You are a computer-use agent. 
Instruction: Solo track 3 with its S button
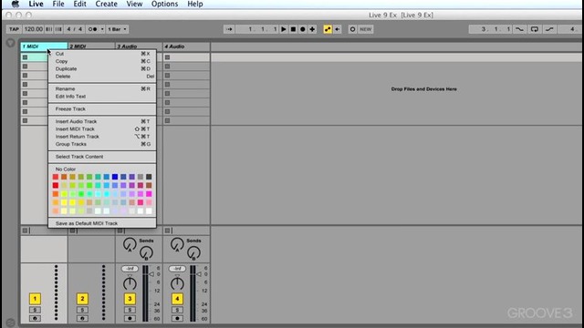(130, 310)
